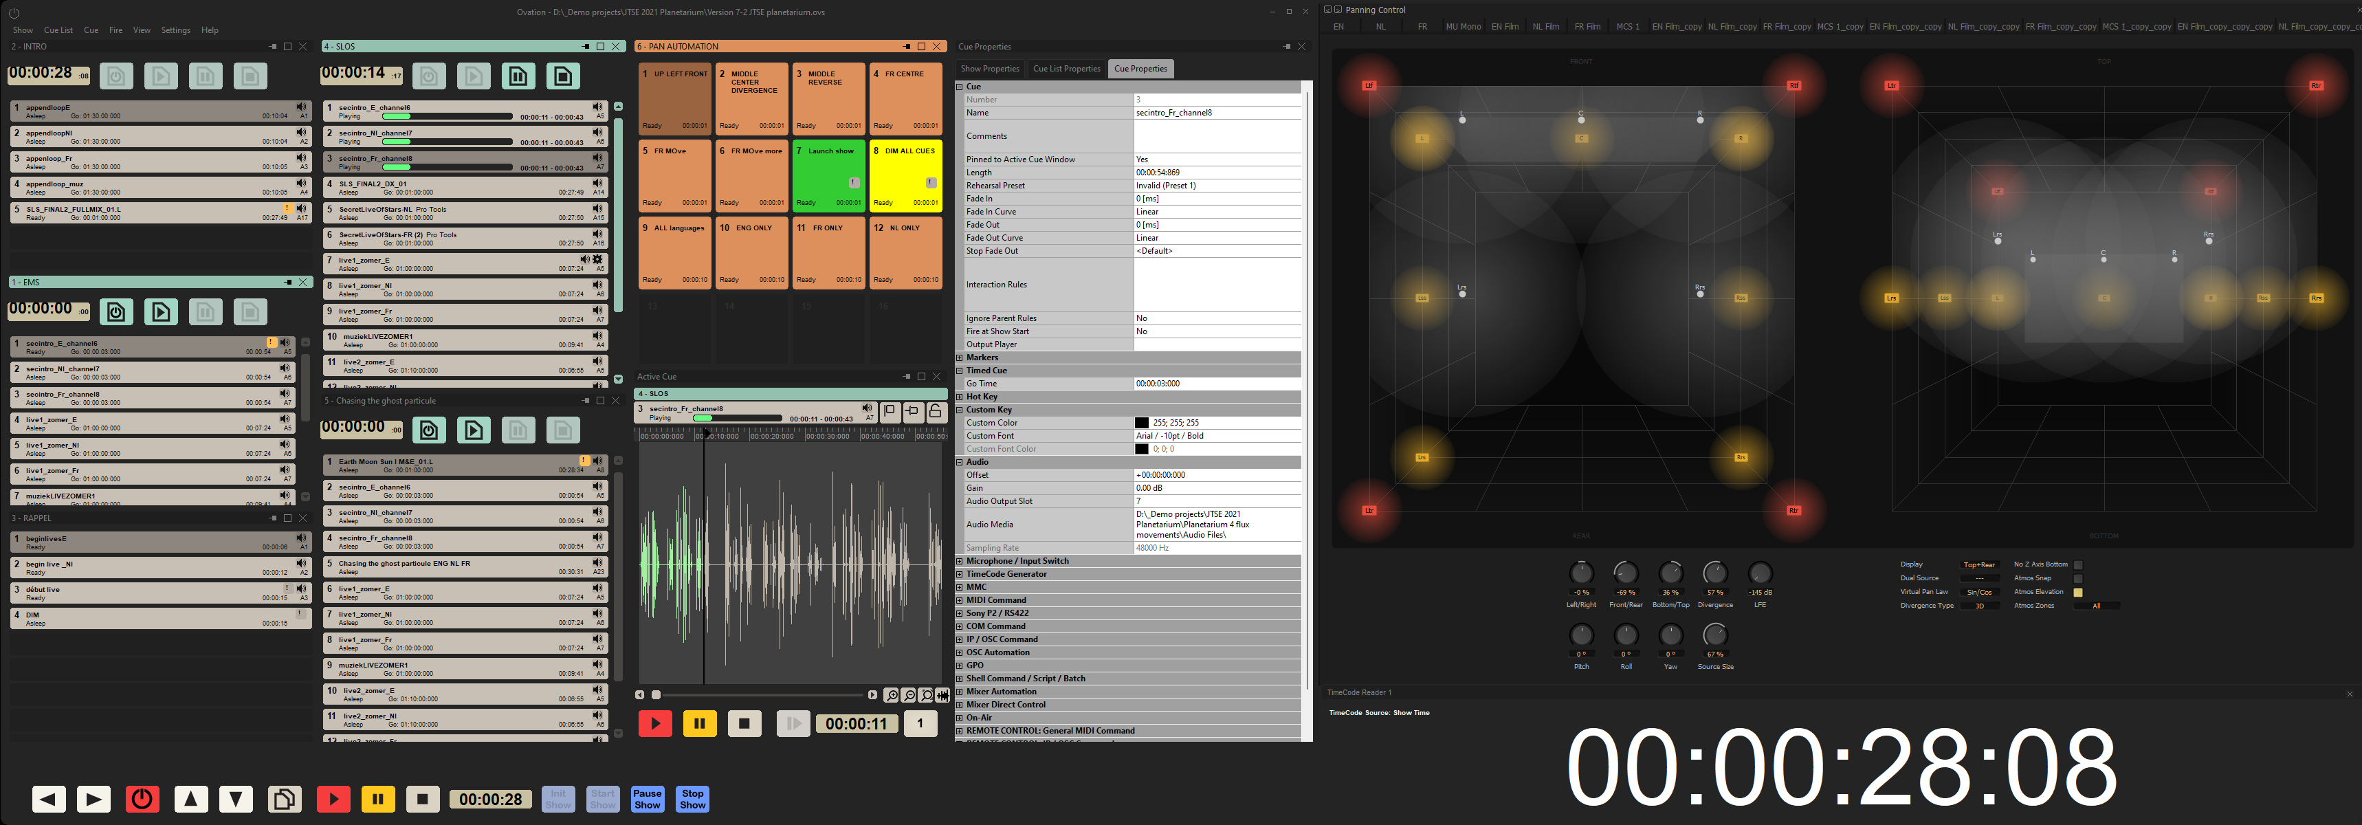Viewport: 2362px width, 825px height.
Task: Mute speaker icon on appendloopE cue
Action: click(x=301, y=107)
